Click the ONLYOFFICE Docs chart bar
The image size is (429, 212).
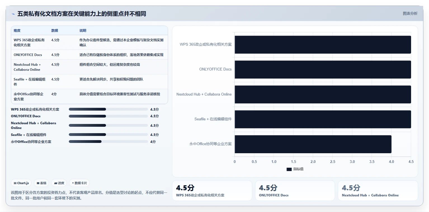click(323, 69)
